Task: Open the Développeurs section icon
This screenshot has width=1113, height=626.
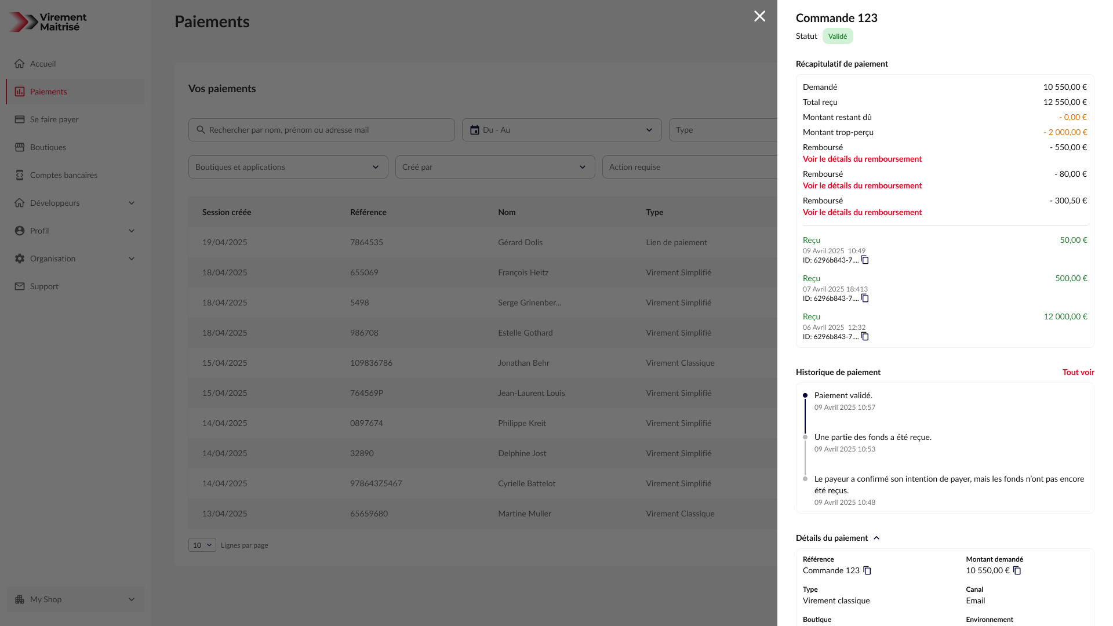Action: 20,203
